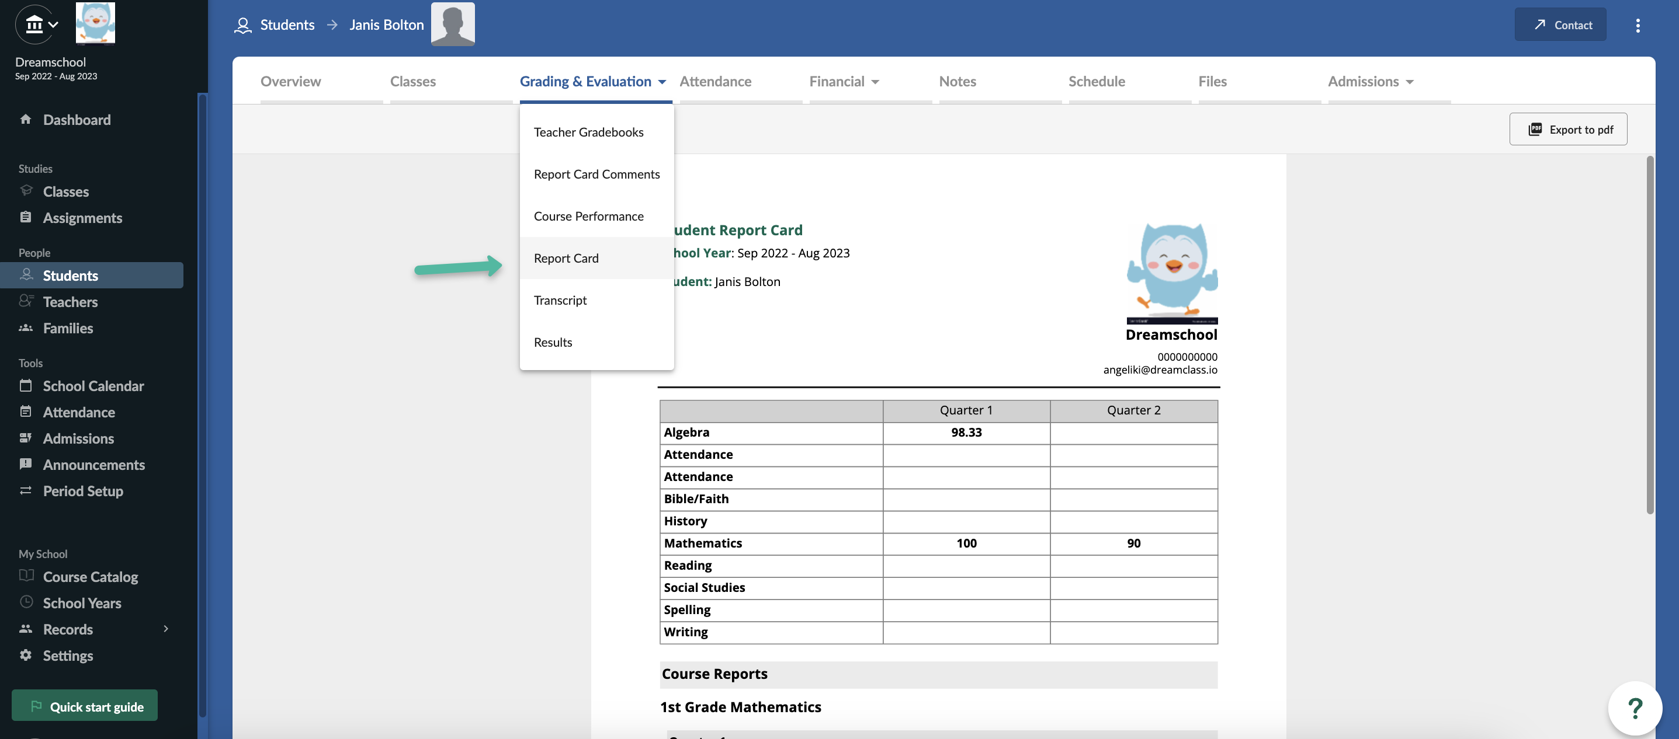Viewport: 1679px width, 739px height.
Task: Click the sidebar vertical scrollbar
Action: click(202, 405)
